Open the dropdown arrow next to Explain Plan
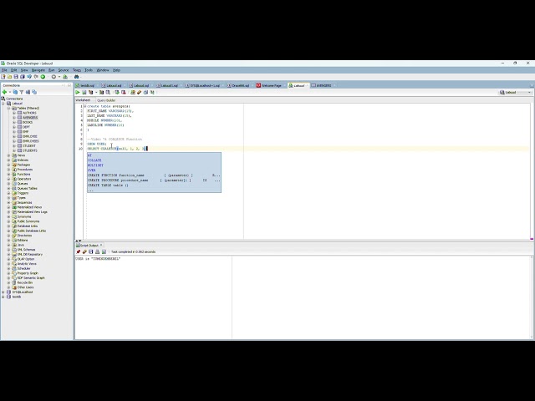This screenshot has height=401, width=535. coord(96,93)
